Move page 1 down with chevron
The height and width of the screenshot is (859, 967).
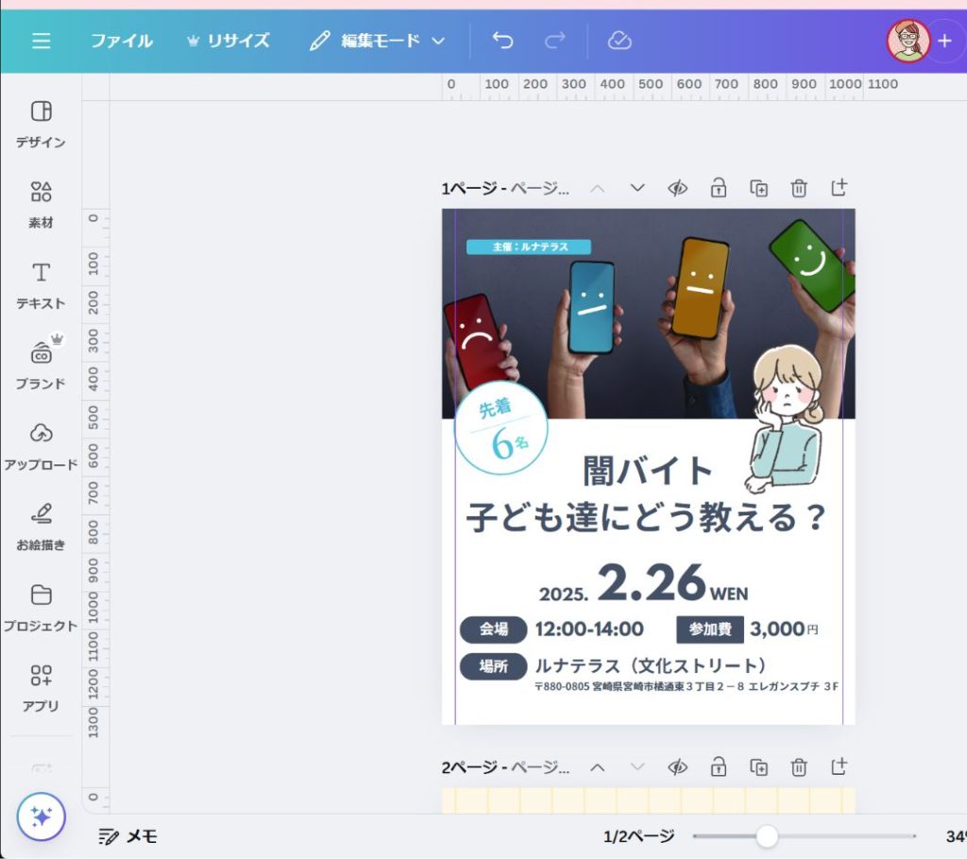point(637,188)
